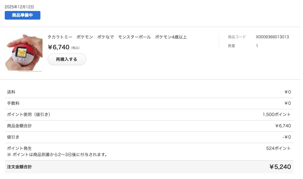Open the タカラトミー ポケモン product title

tap(117, 37)
